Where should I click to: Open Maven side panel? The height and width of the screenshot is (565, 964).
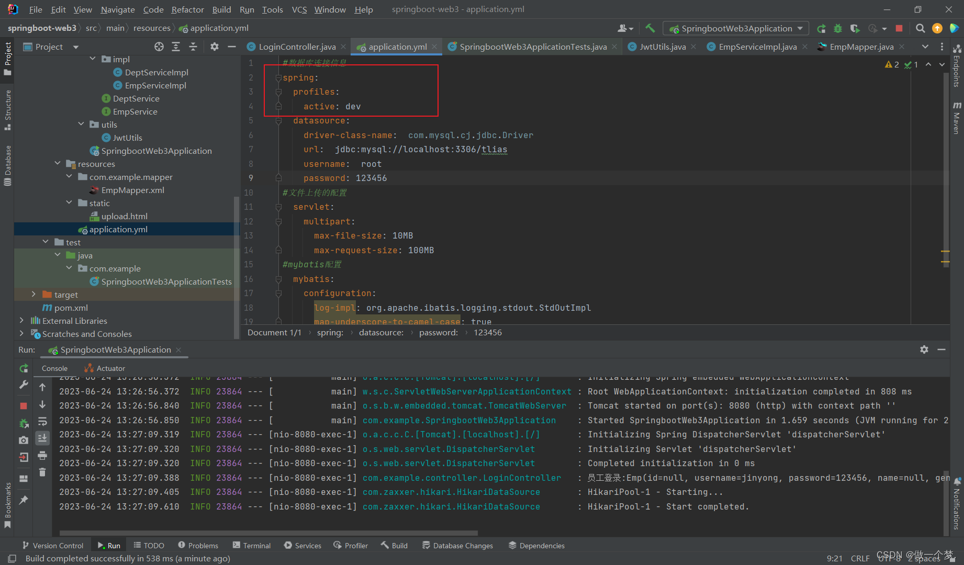(x=957, y=117)
